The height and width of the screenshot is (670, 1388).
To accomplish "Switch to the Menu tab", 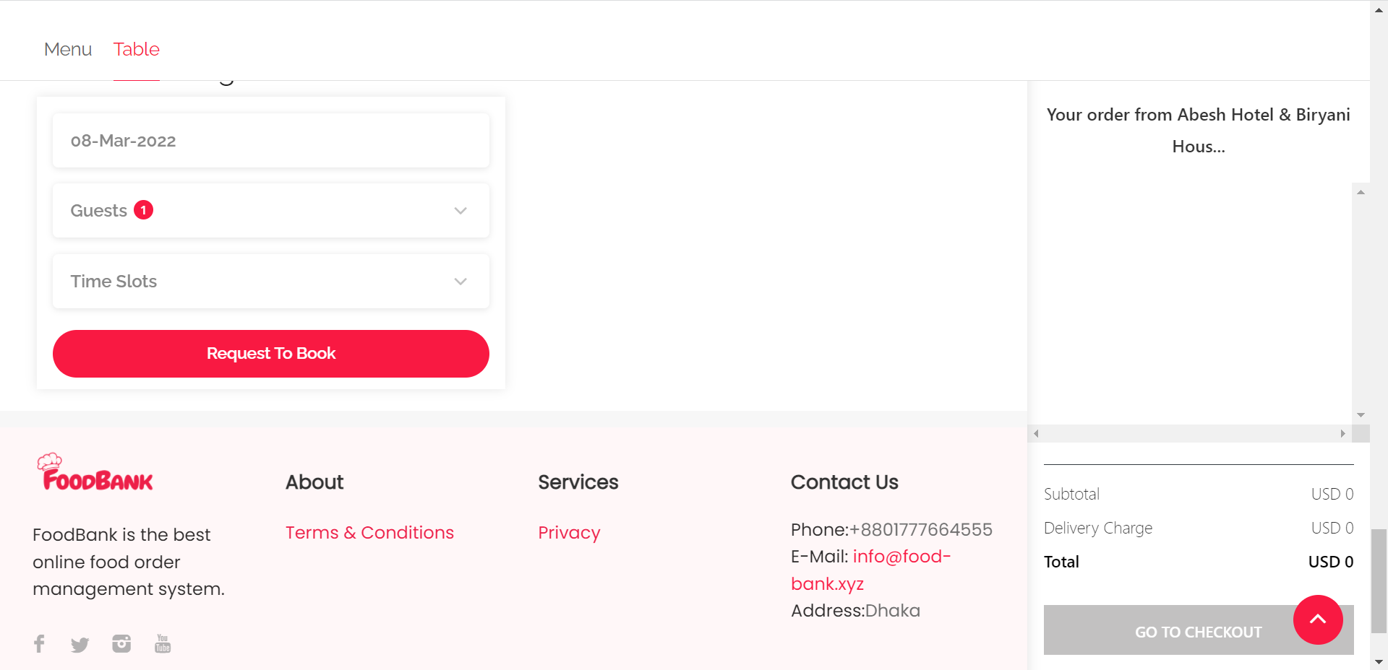I will 68,49.
